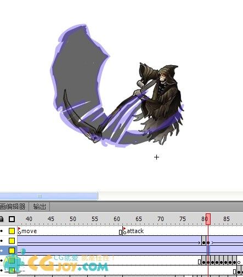
Task: Jump to frame 70 on the timeline ruler
Action: [161, 219]
